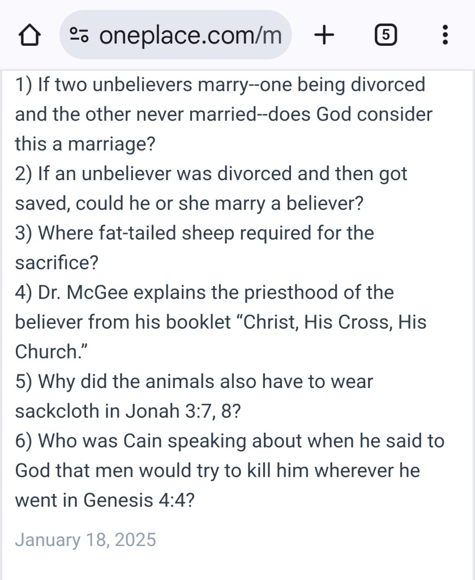
Task: Open the tab switcher showing 5 tabs
Action: point(385,36)
